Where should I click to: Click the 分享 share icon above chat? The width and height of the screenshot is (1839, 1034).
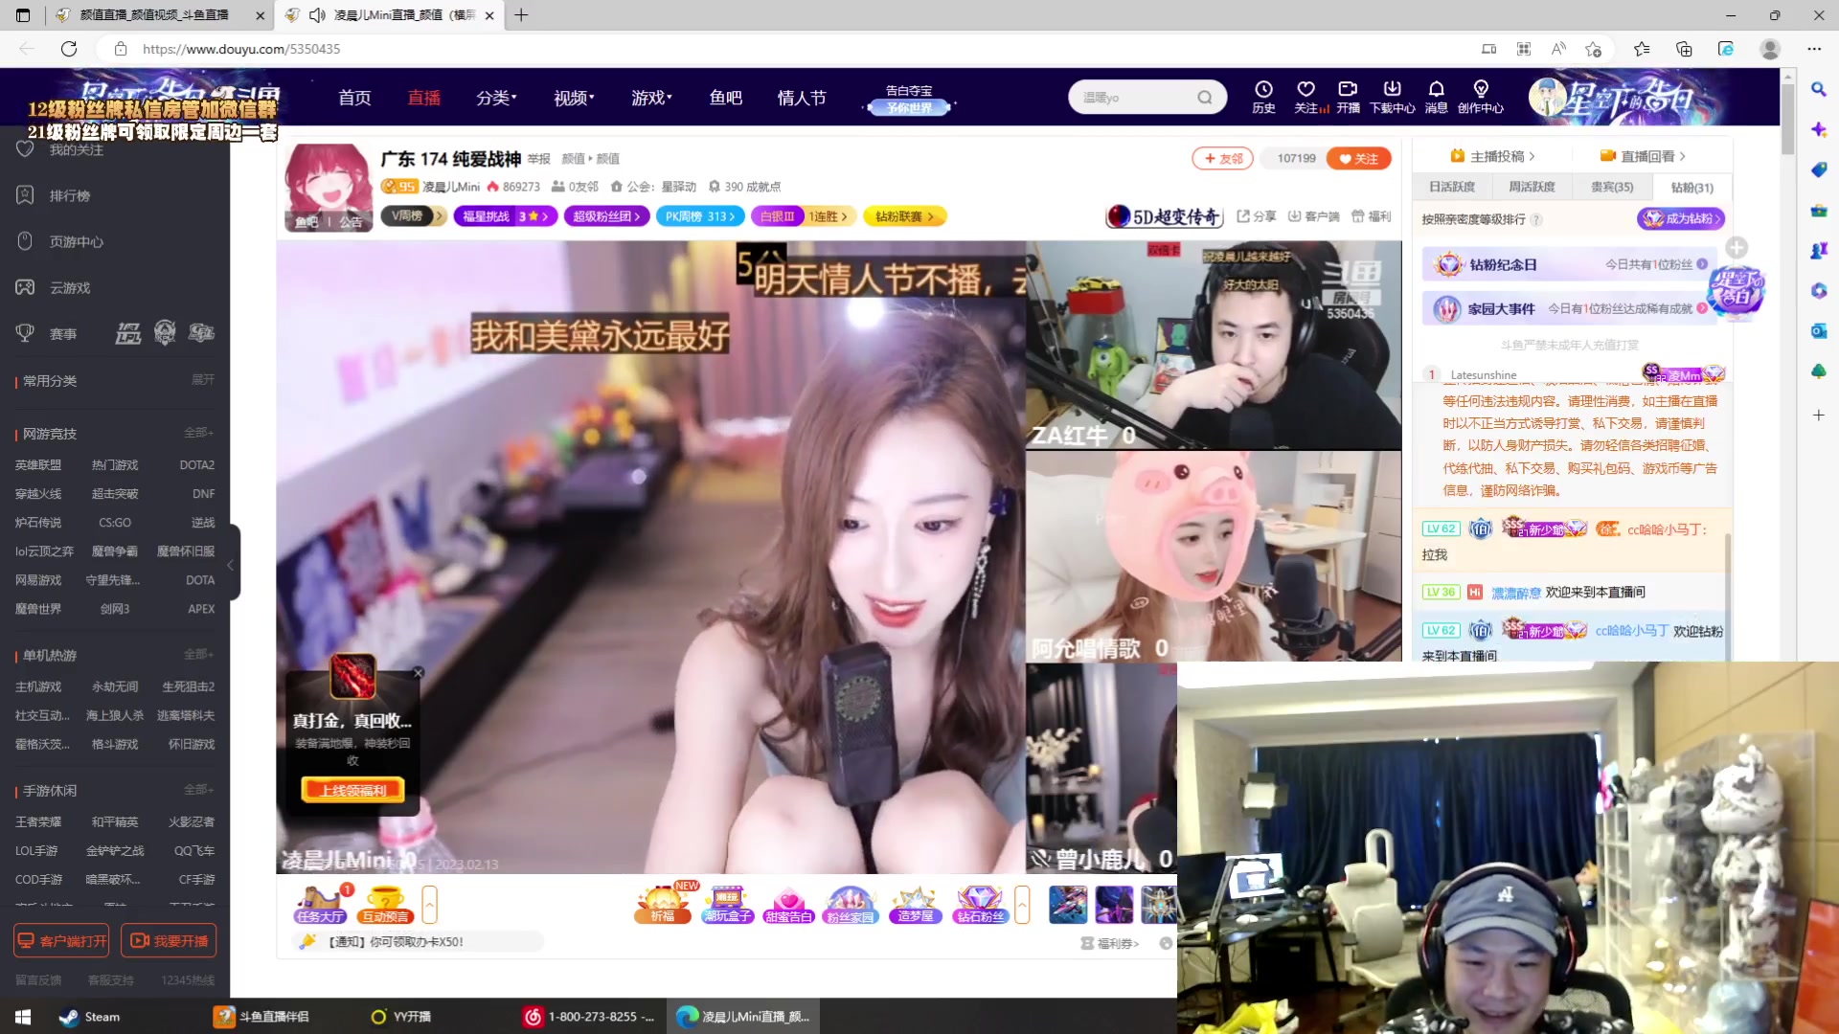click(1254, 216)
